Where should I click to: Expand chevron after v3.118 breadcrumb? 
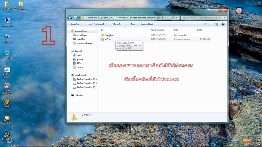pos(163,18)
